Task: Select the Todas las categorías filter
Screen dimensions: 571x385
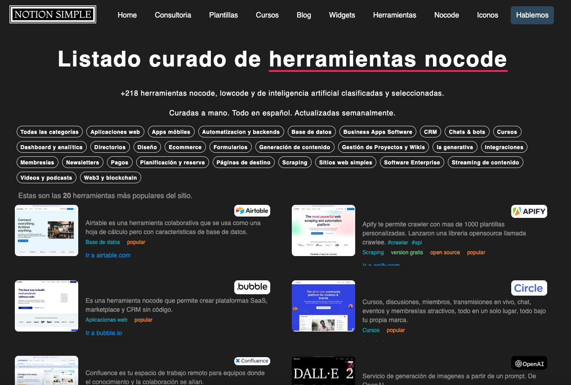Action: pos(49,132)
